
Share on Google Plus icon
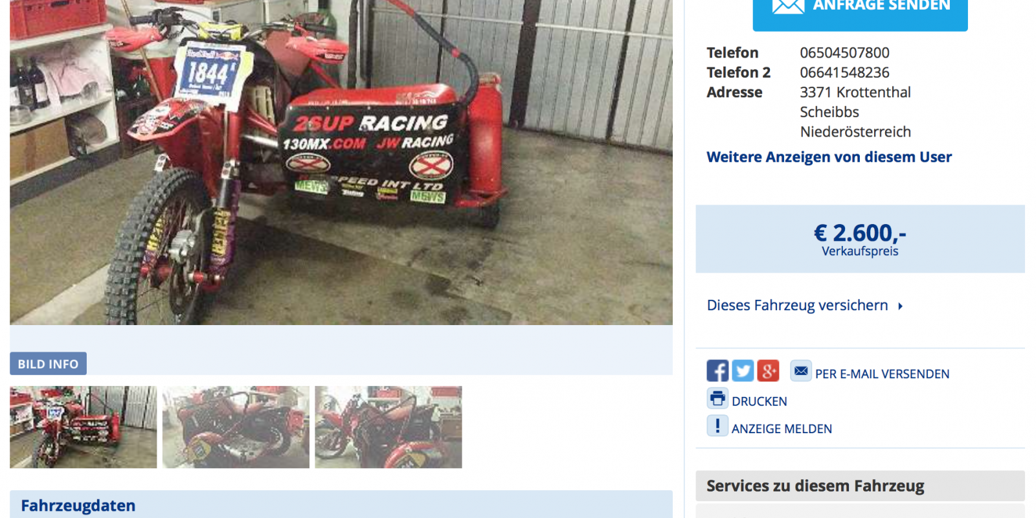tap(768, 371)
